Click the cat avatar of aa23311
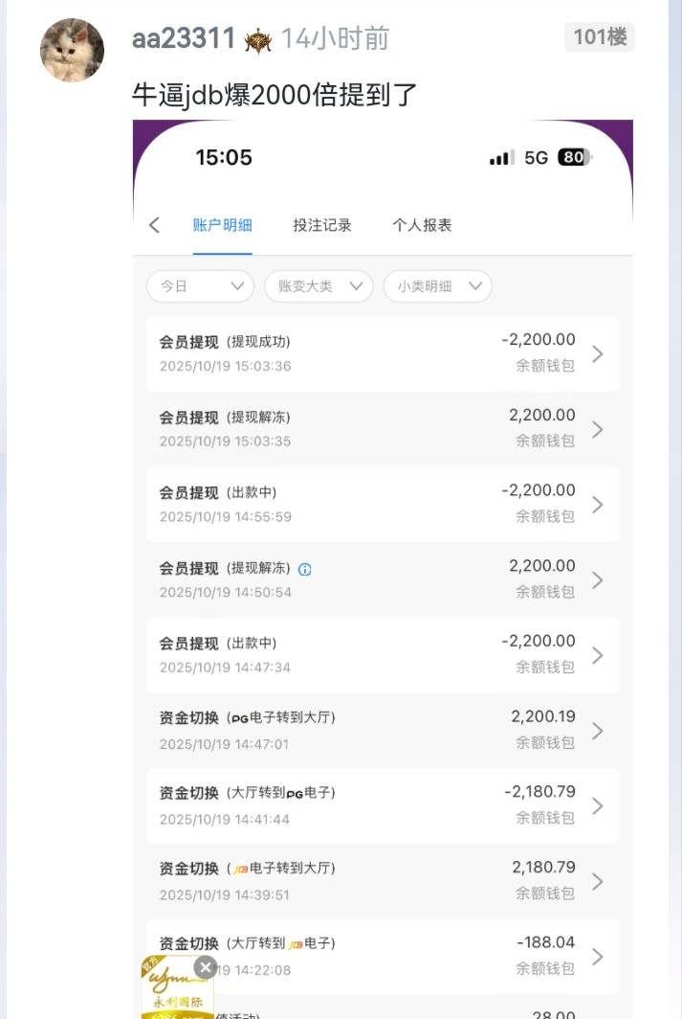Image resolution: width=682 pixels, height=1019 pixels. point(72,50)
